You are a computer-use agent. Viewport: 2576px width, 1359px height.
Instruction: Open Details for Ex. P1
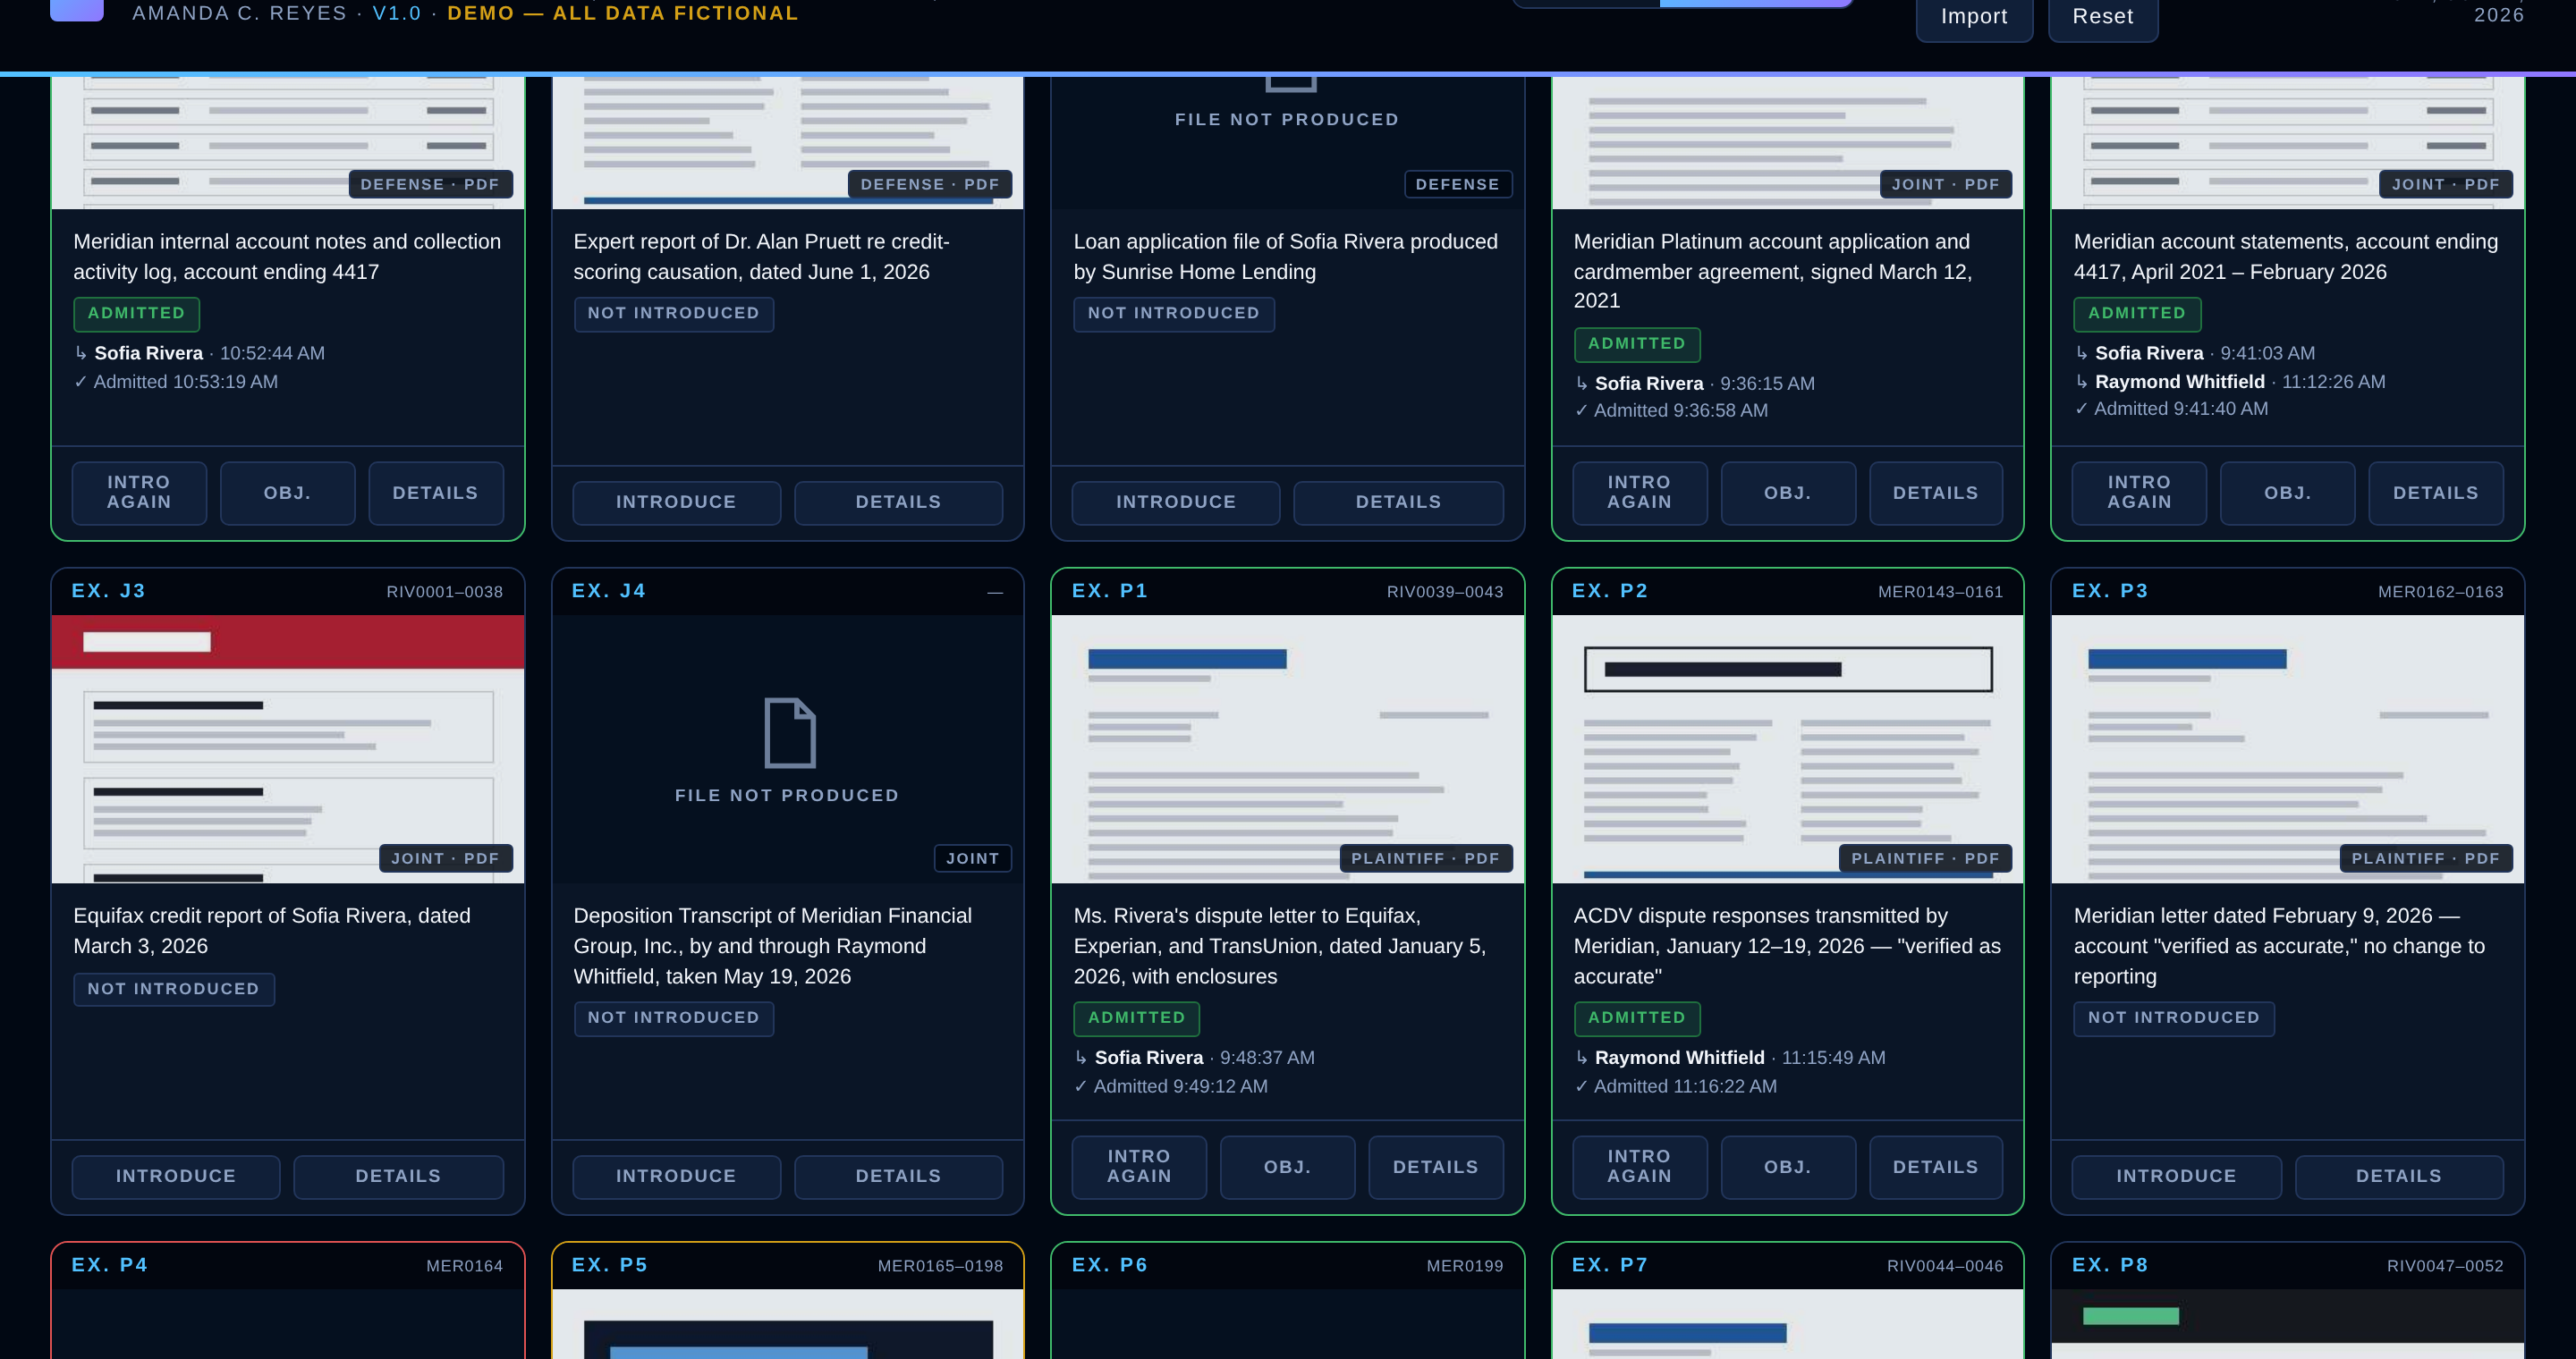pyautogui.click(x=1435, y=1166)
